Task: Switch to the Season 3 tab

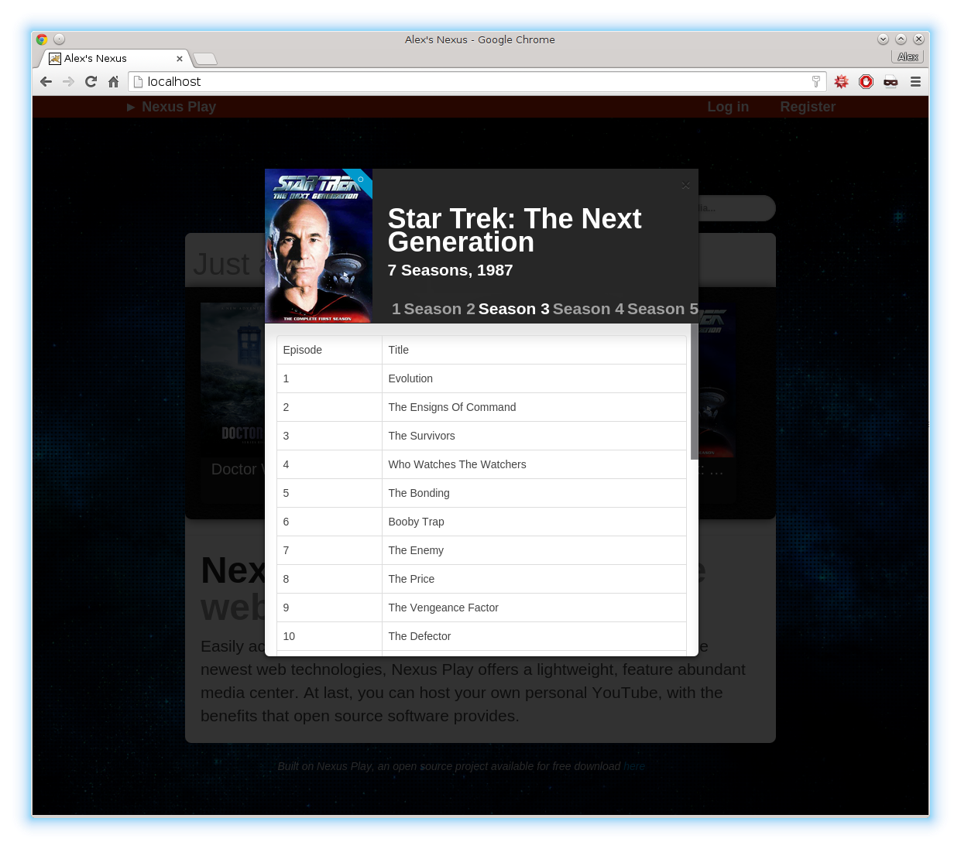Action: click(513, 309)
